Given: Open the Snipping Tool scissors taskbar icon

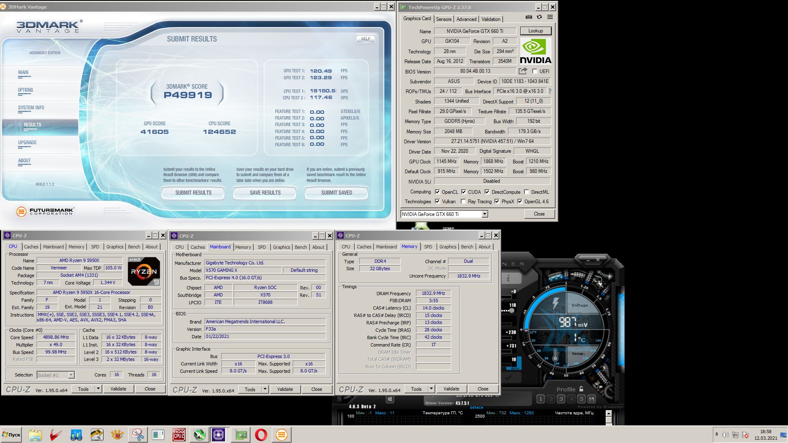Looking at the screenshot, I should (x=138, y=435).
